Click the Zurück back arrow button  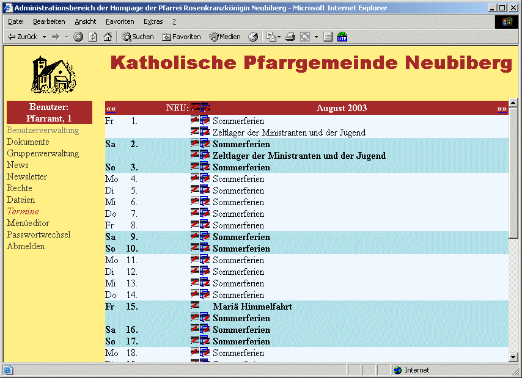22,37
